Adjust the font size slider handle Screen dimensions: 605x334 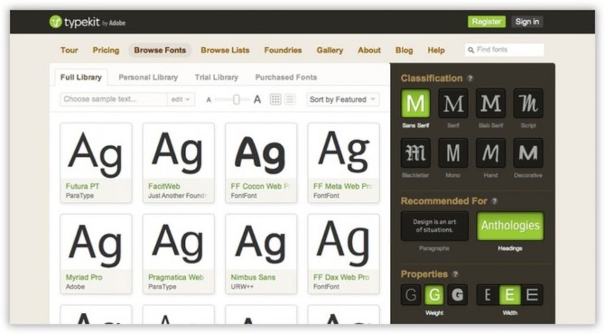[236, 100]
